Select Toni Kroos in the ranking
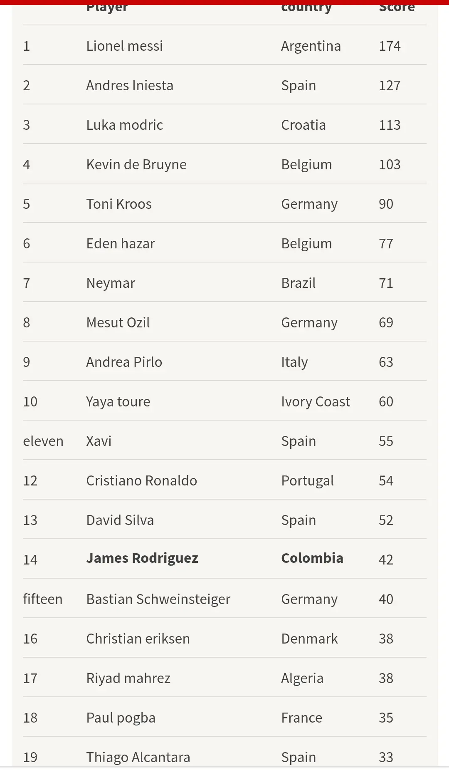Viewport: 449px width, 770px height. (x=119, y=204)
